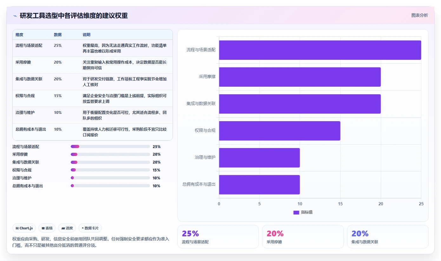
Task: Click the description starting 用于衡量配置变化
Action: (x=125, y=115)
